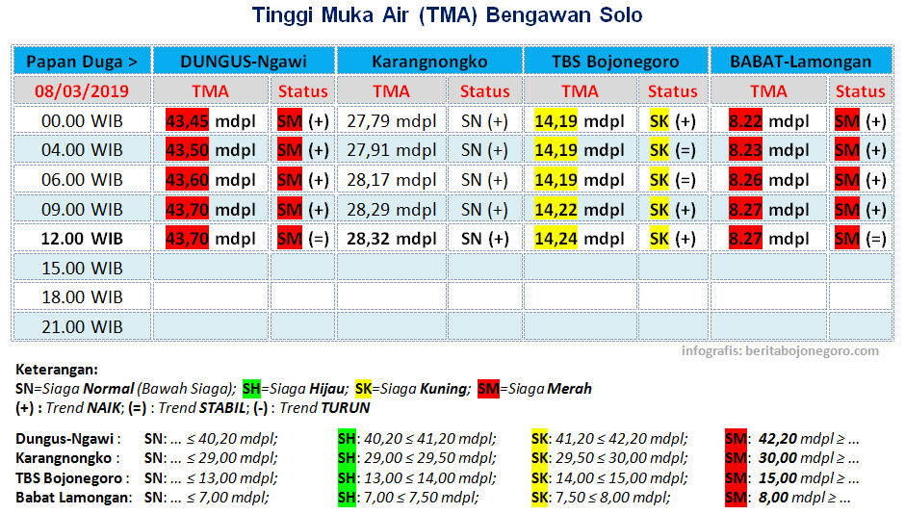This screenshot has width=905, height=514.
Task: Select the Karangnongko column header
Action: pyautogui.click(x=429, y=61)
